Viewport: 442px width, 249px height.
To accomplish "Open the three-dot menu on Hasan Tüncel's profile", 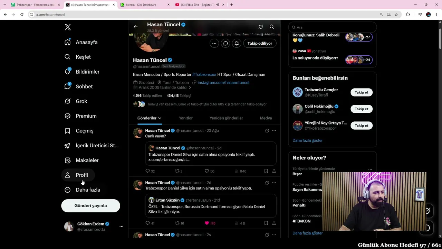I will (214, 43).
